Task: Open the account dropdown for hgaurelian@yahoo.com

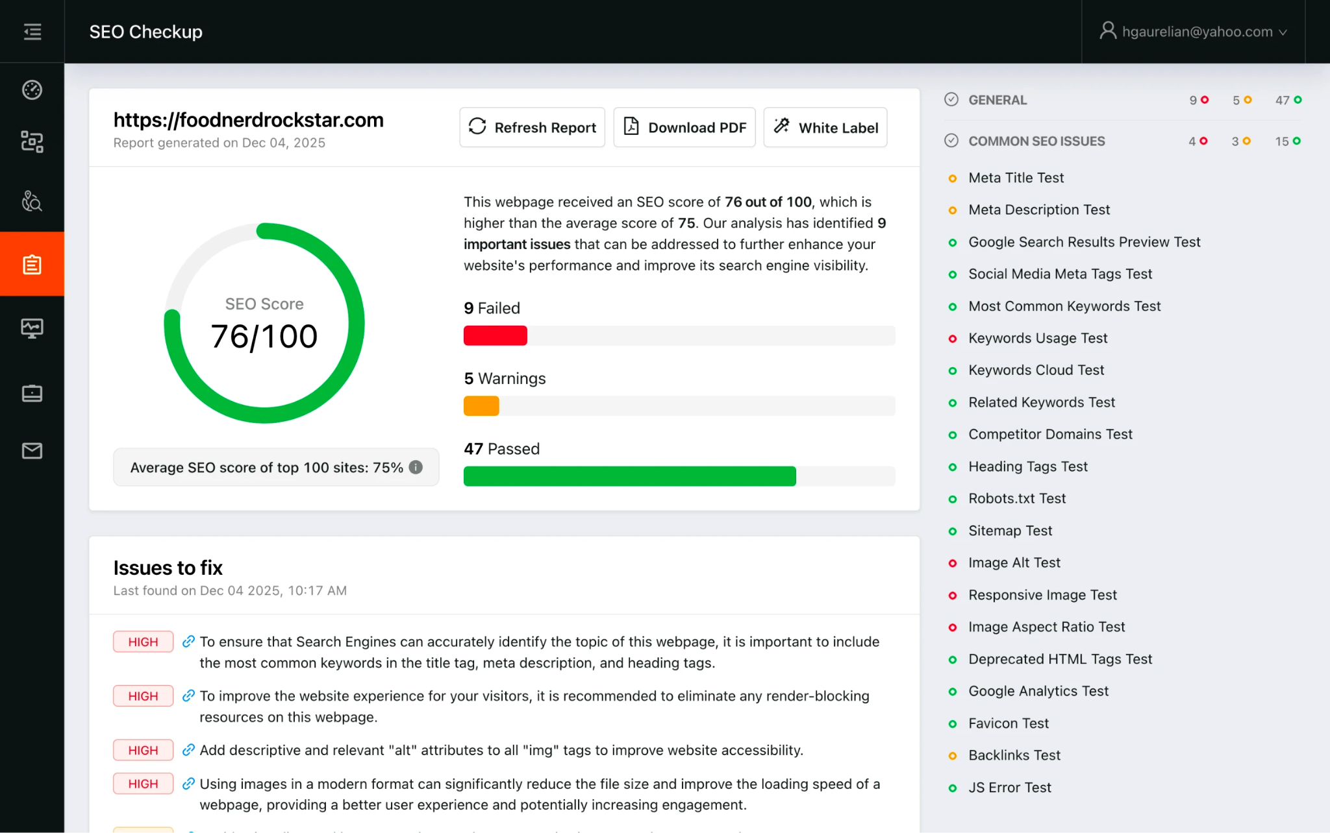Action: click(1194, 31)
